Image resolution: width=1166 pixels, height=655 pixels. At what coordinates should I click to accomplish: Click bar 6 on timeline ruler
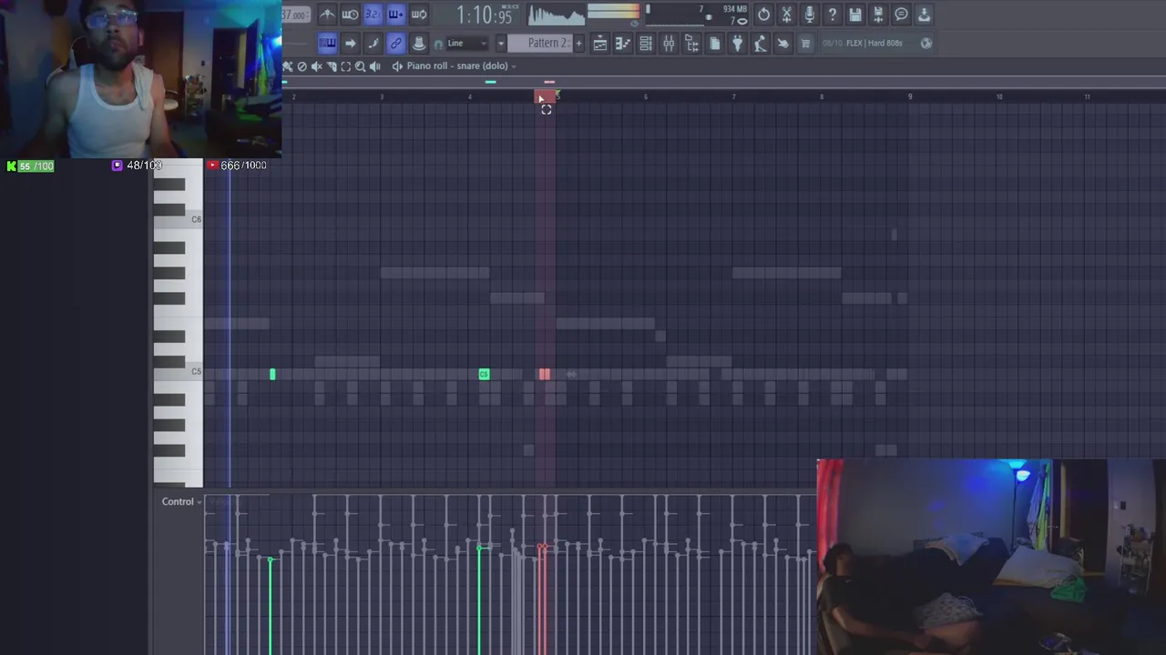tap(645, 96)
